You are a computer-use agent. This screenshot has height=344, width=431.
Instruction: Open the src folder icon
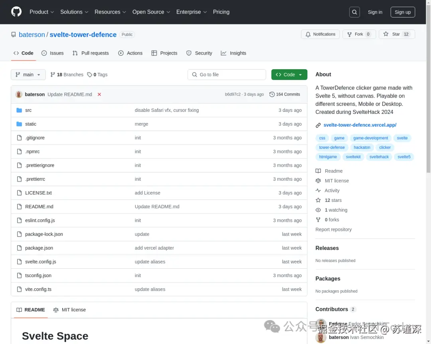pyautogui.click(x=19, y=110)
